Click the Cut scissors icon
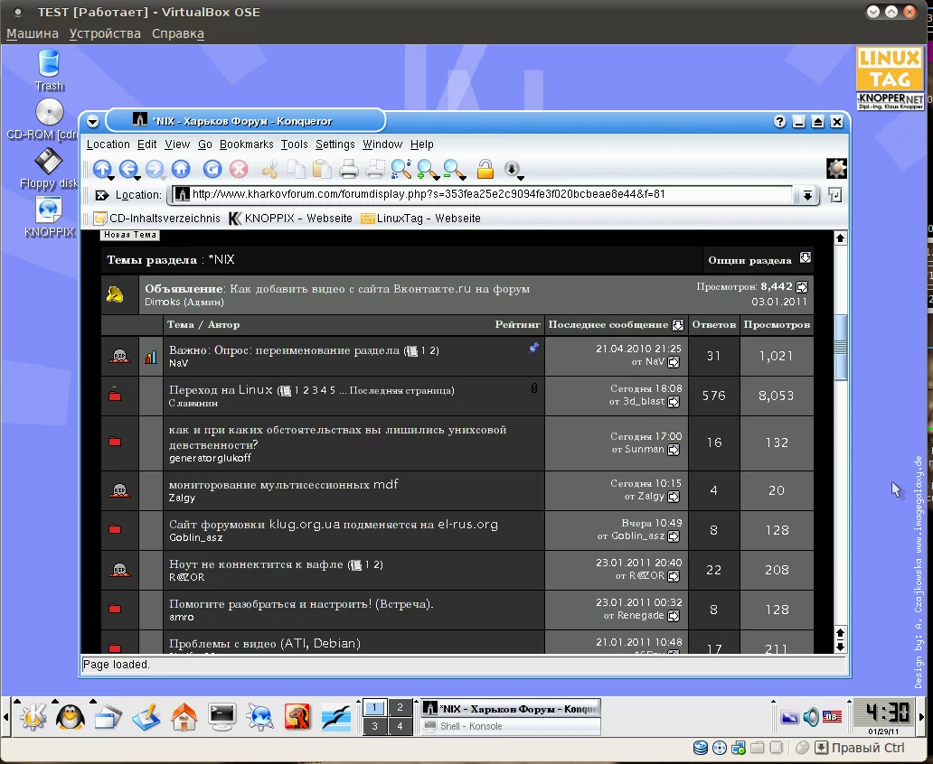The image size is (933, 764). (x=269, y=170)
